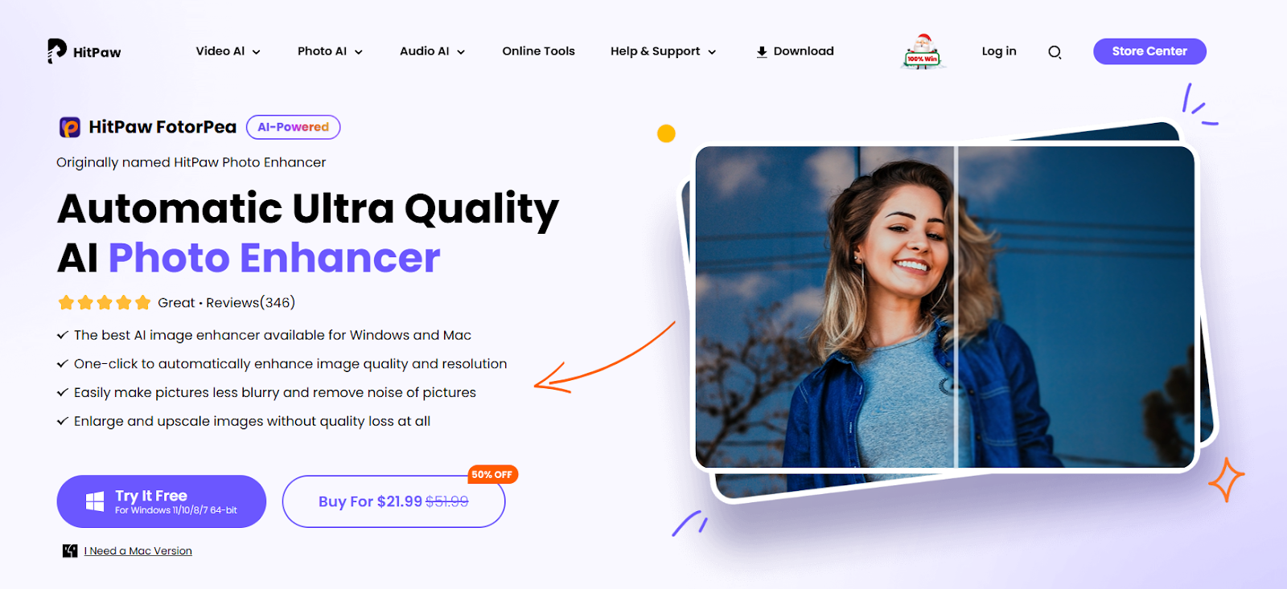Viewport: 1287px width, 589px height.
Task: Expand the Audio AI dropdown
Action: pos(433,51)
